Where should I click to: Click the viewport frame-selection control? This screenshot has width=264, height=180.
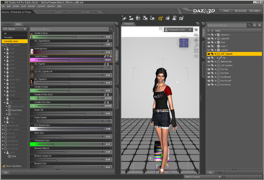tap(196, 50)
